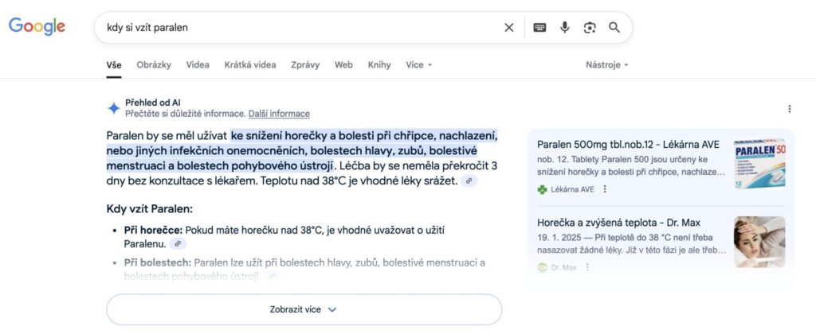Click source link chip after first paragraph
This screenshot has width=816, height=334.
(x=470, y=181)
